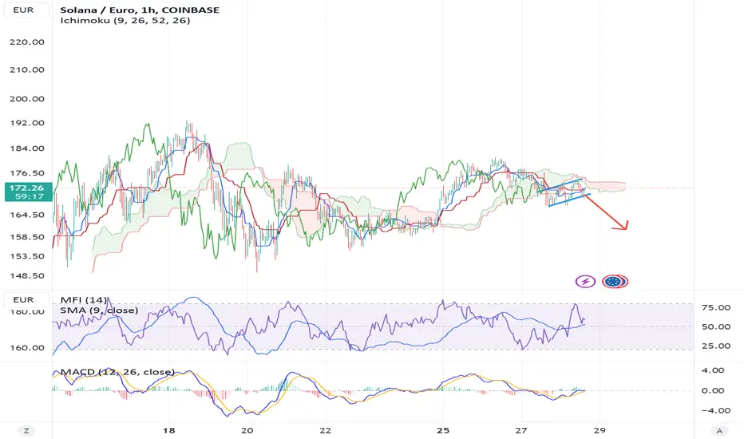Click the Z timezone button at the bottom left
This screenshot has height=439, width=744.
[26, 430]
